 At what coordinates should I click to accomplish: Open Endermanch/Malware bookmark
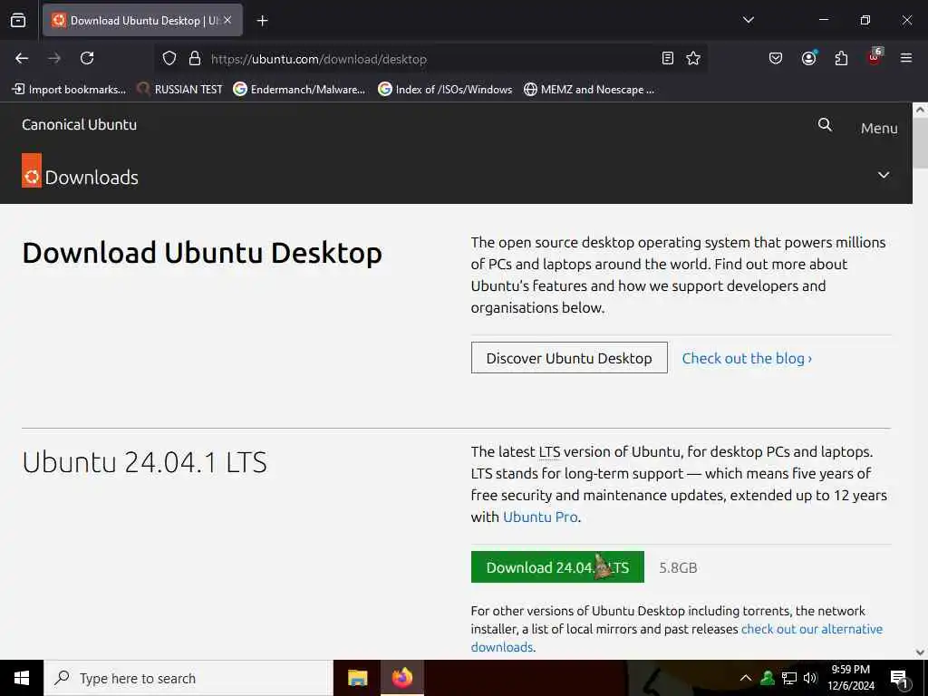coord(299,90)
